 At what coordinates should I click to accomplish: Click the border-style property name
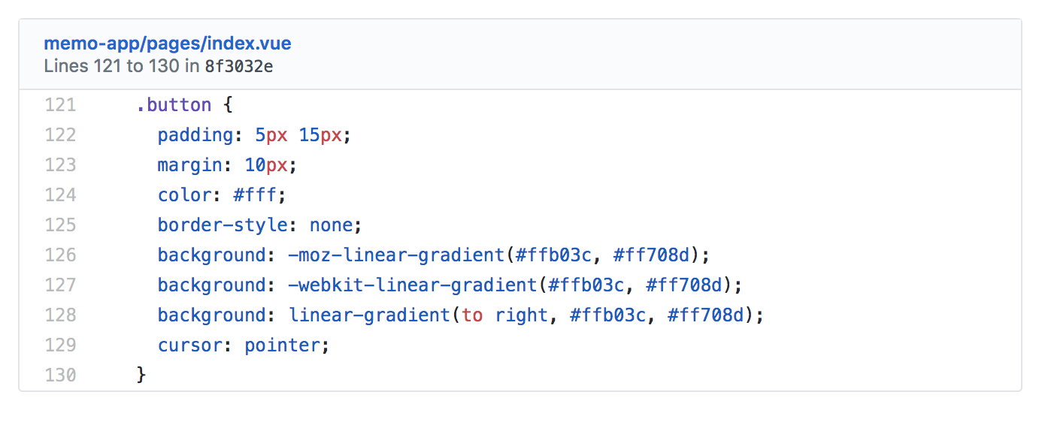(211, 225)
